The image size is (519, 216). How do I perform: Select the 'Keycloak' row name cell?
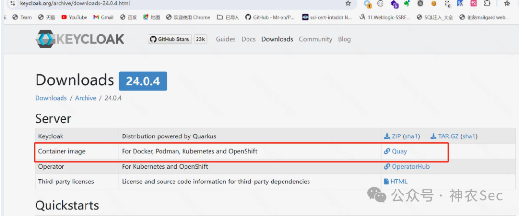click(x=77, y=136)
